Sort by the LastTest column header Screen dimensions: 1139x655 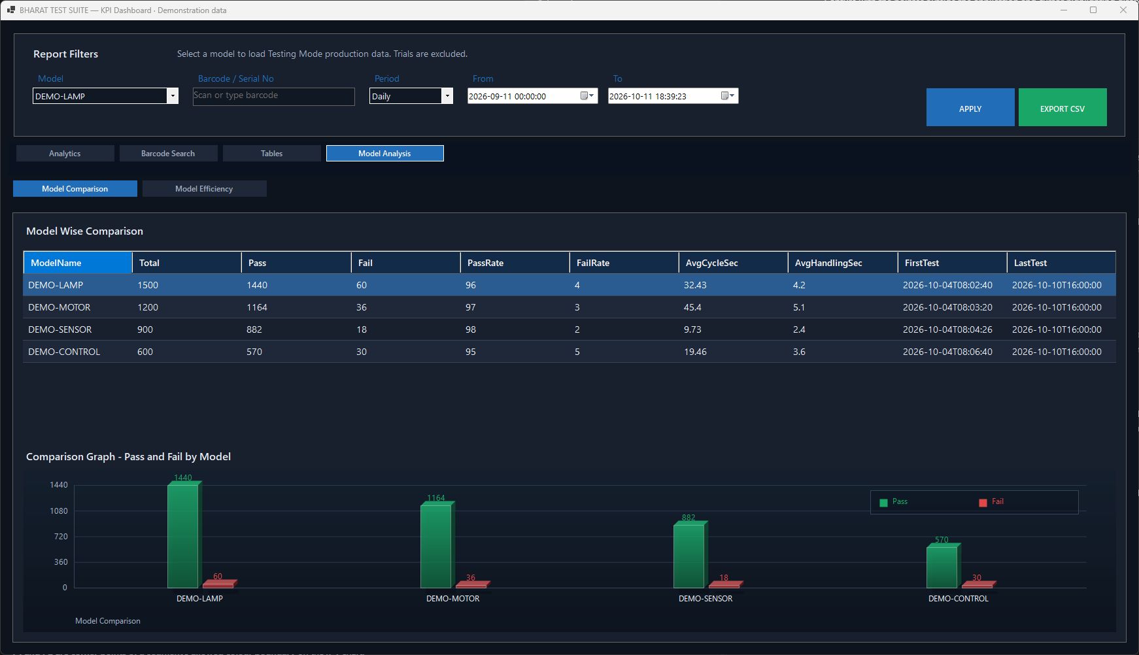pos(1061,263)
